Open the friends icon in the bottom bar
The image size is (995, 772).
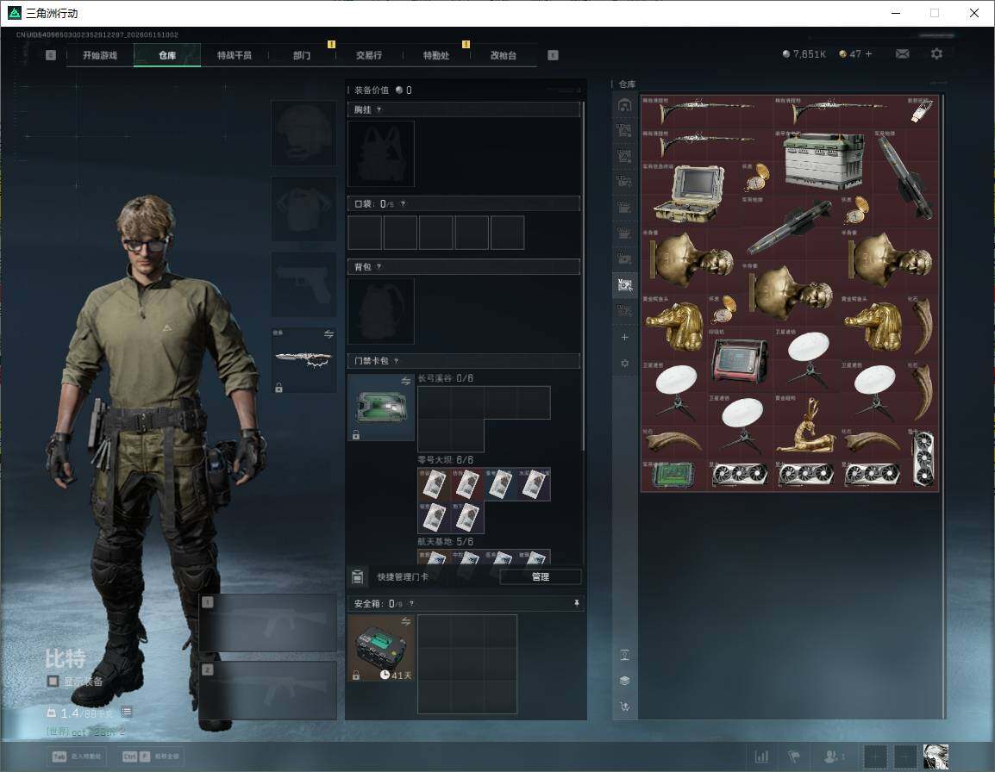pos(833,756)
